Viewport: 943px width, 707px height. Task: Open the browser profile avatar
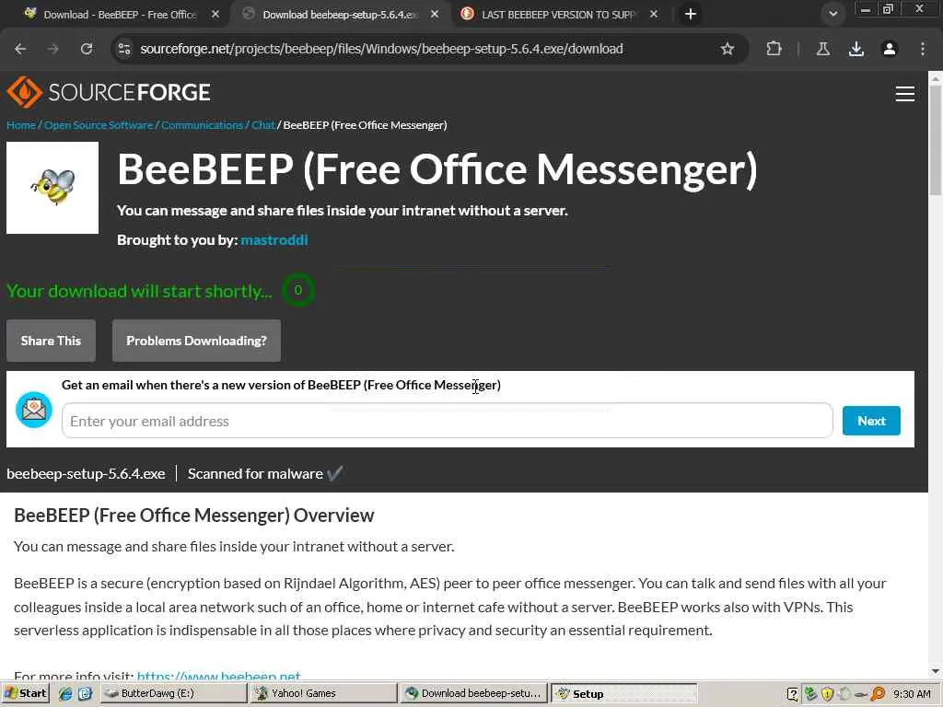click(x=890, y=49)
